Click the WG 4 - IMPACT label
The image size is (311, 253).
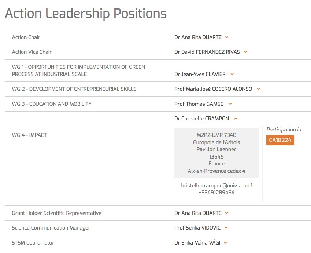point(29,135)
